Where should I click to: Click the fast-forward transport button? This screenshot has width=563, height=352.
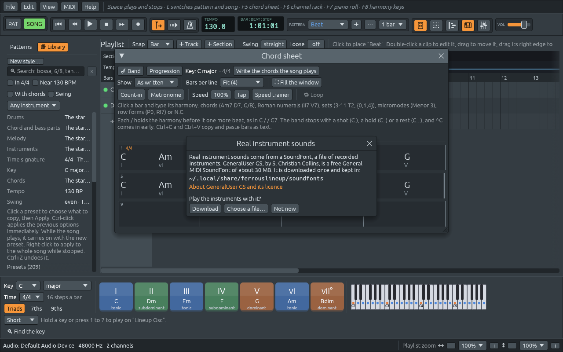coord(122,25)
